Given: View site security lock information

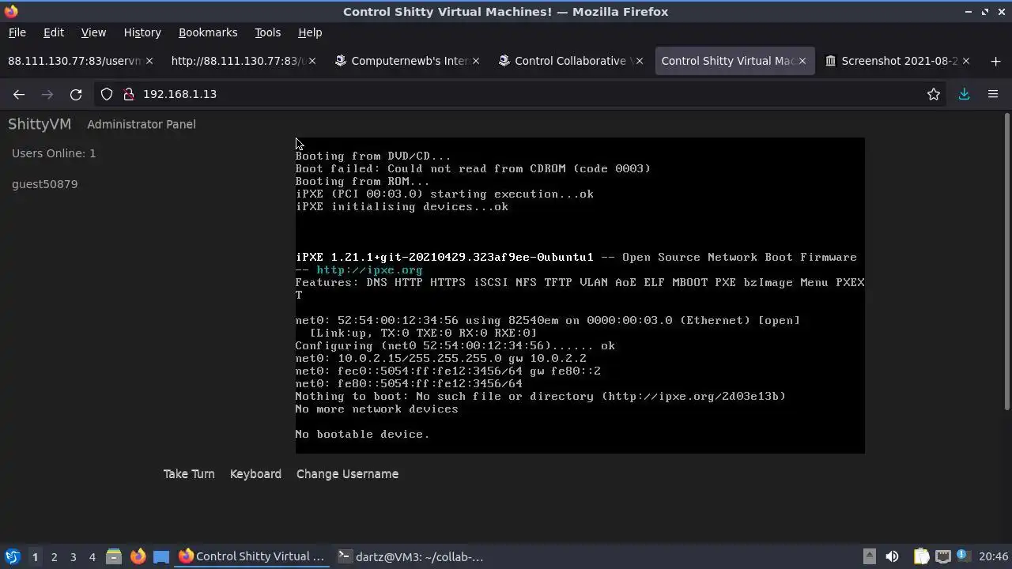Looking at the screenshot, I should coord(129,94).
